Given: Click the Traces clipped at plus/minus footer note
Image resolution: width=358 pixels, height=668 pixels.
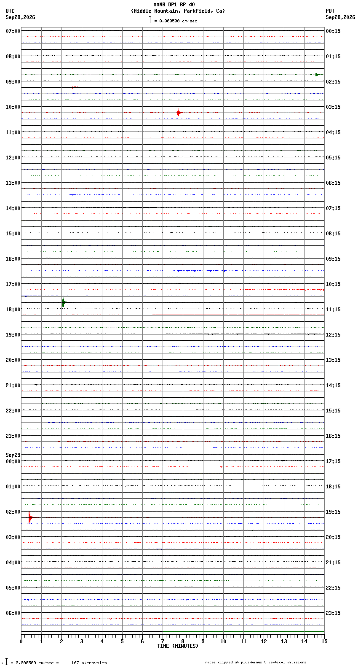Looking at the screenshot, I should [254, 662].
